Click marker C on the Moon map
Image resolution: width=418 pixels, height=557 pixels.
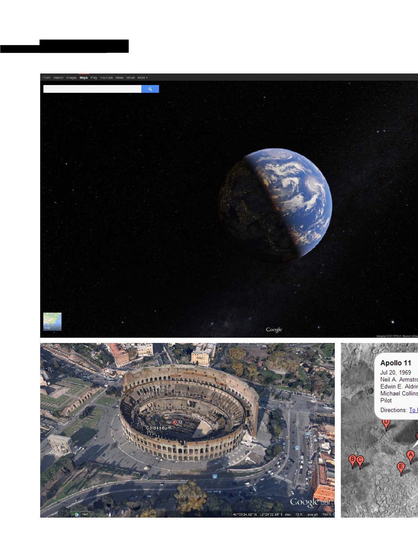tap(360, 462)
